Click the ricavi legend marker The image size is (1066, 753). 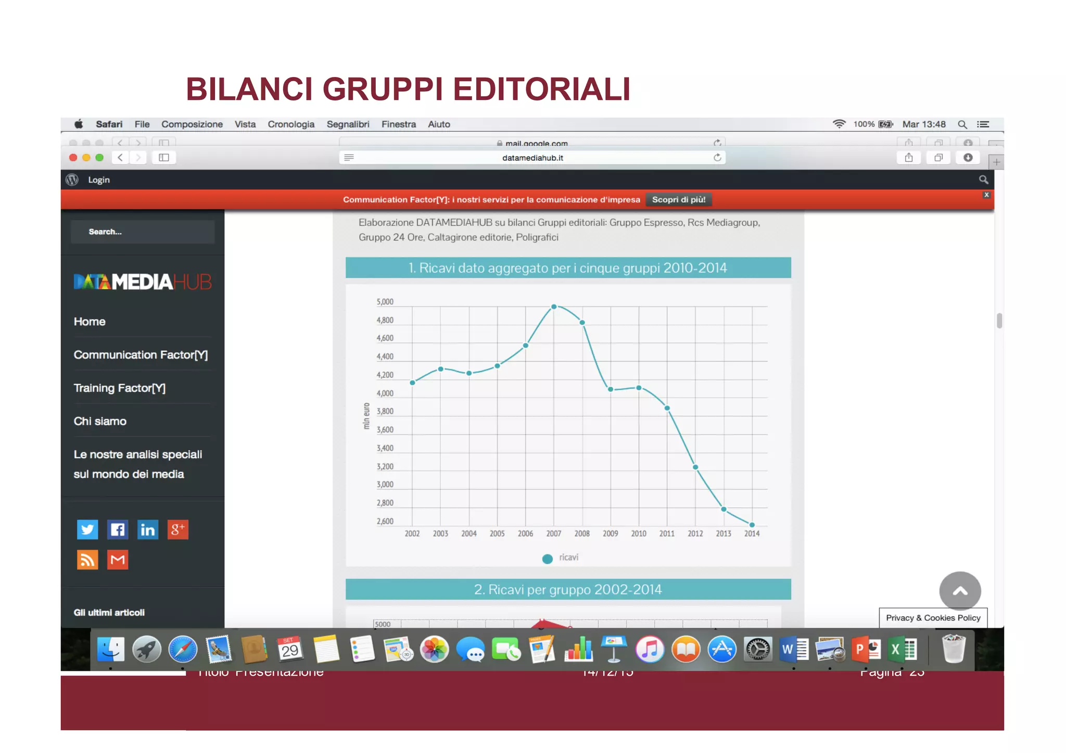tap(547, 559)
